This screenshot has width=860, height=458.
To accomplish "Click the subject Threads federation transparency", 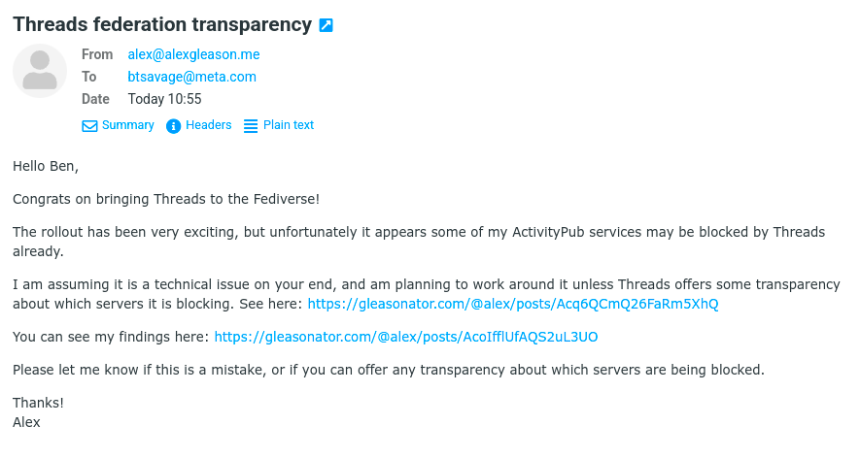I will 162,24.
